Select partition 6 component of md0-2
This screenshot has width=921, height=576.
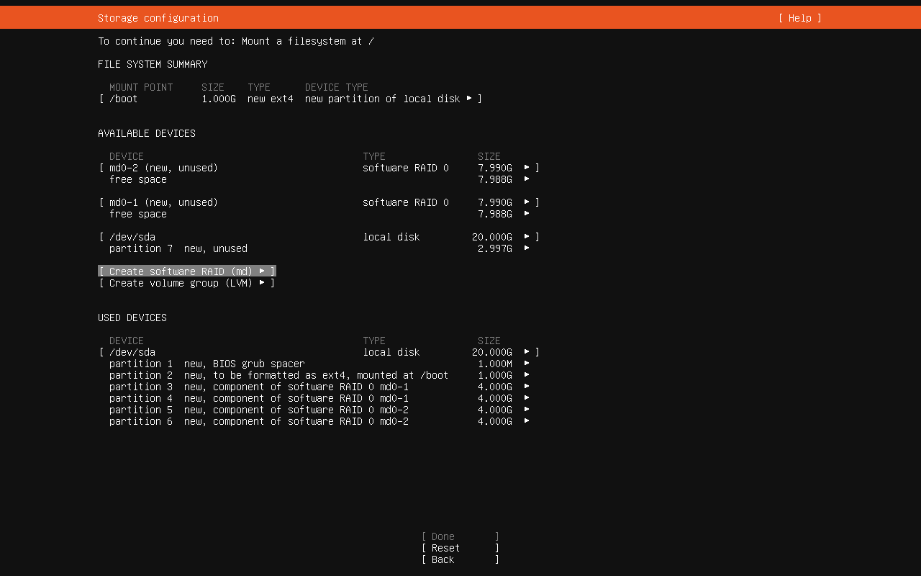pos(319,421)
